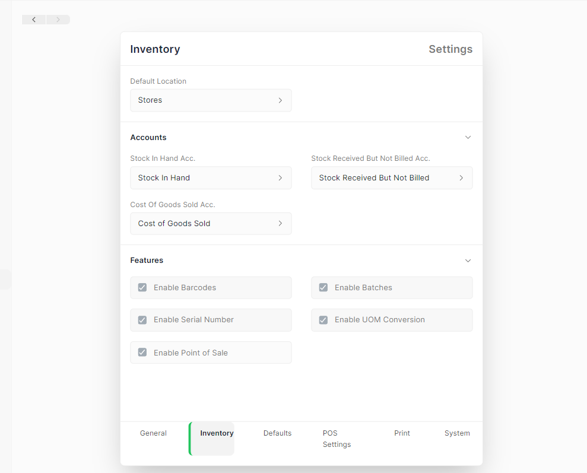Open Cost of Goods Sold account via chevron
The image size is (587, 473).
point(280,223)
